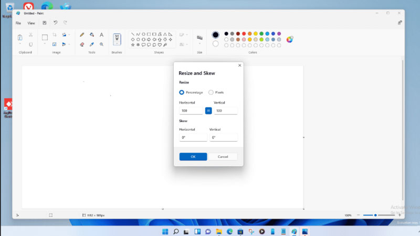This screenshot has width=420, height=236.
Task: Select the five-point Star shape
Action: [x=133, y=45]
